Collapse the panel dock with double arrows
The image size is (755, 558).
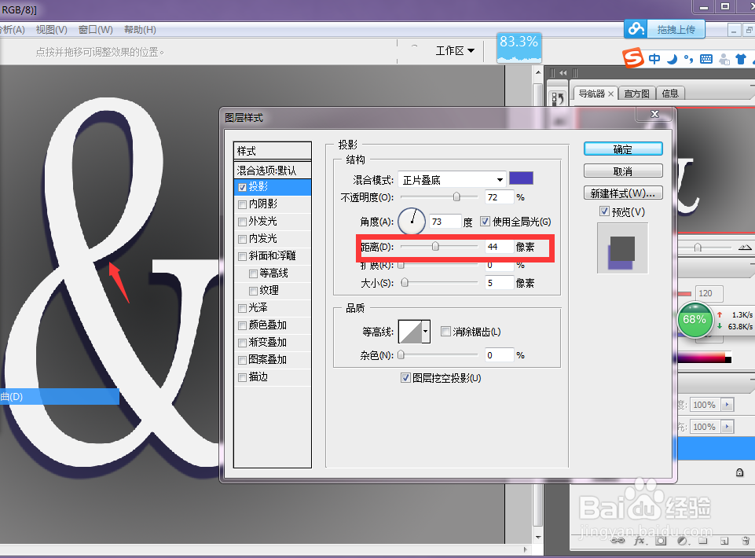[x=563, y=72]
